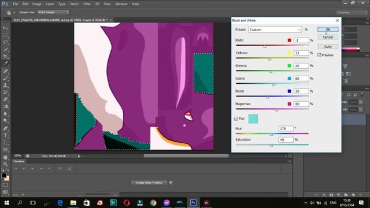
Task: Open the File menu
Action: (16, 4)
